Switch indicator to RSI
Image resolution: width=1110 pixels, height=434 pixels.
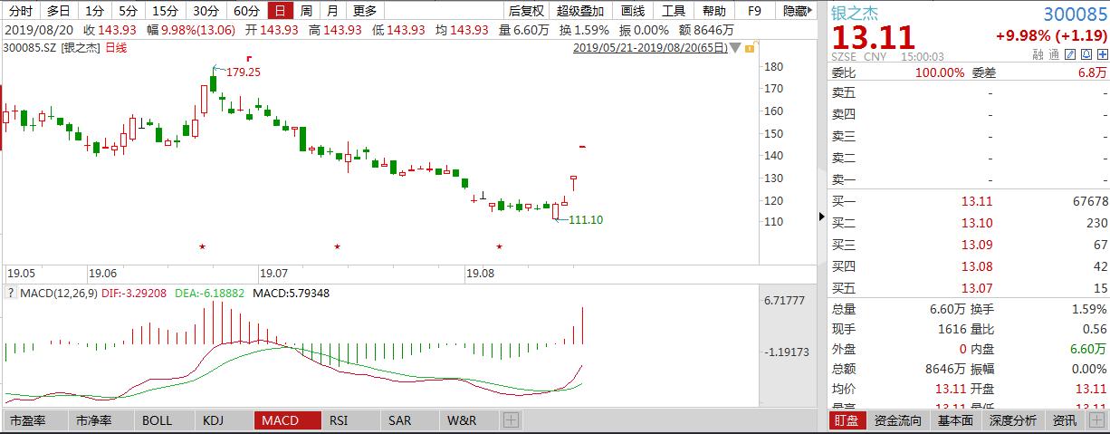[x=339, y=420]
